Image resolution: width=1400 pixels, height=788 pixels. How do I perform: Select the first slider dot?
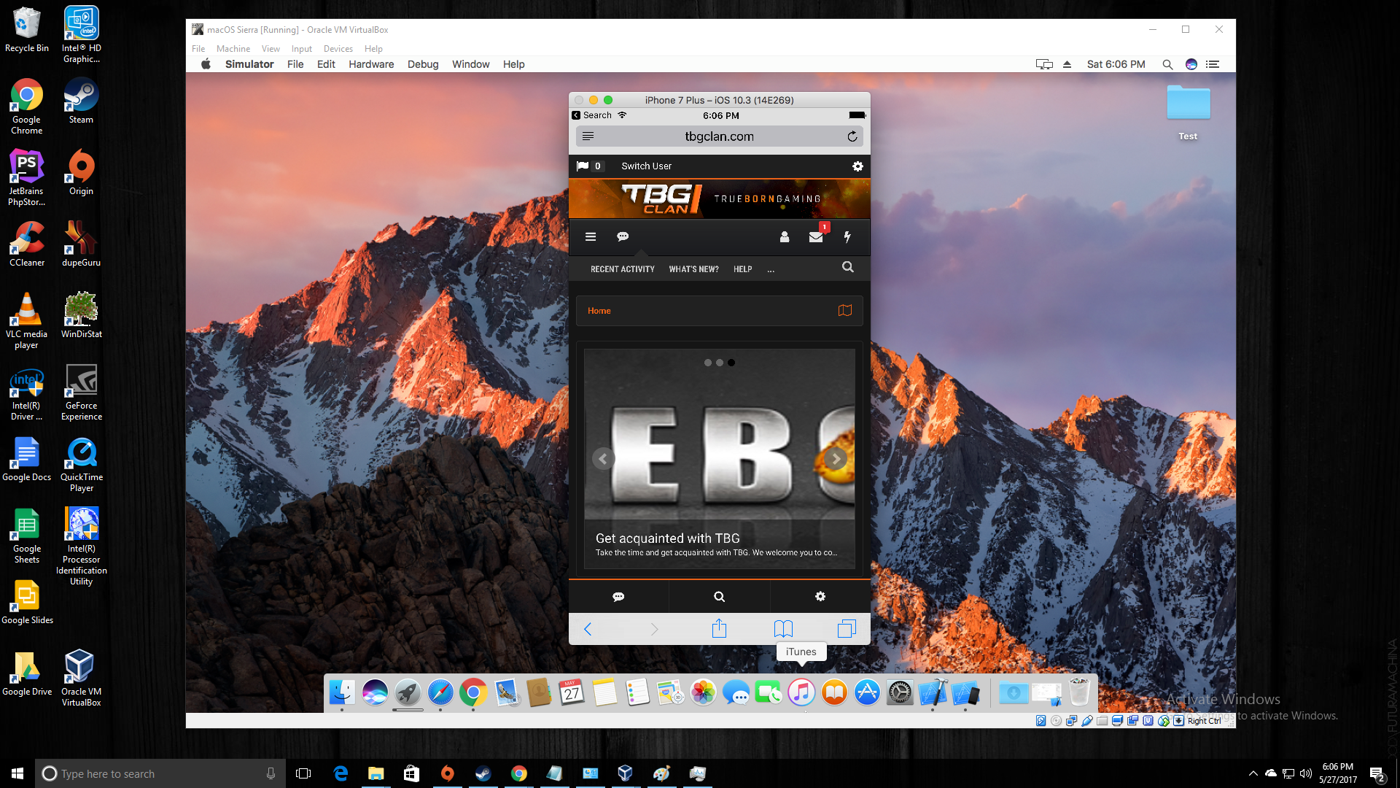pos(707,363)
